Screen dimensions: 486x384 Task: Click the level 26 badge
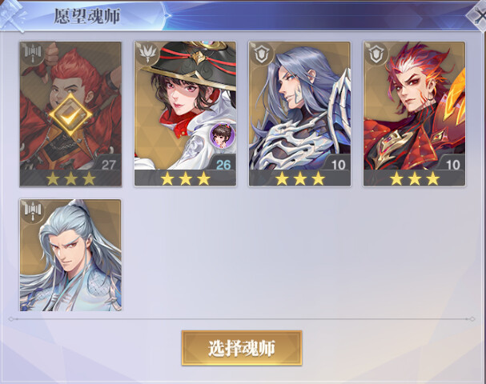223,165
